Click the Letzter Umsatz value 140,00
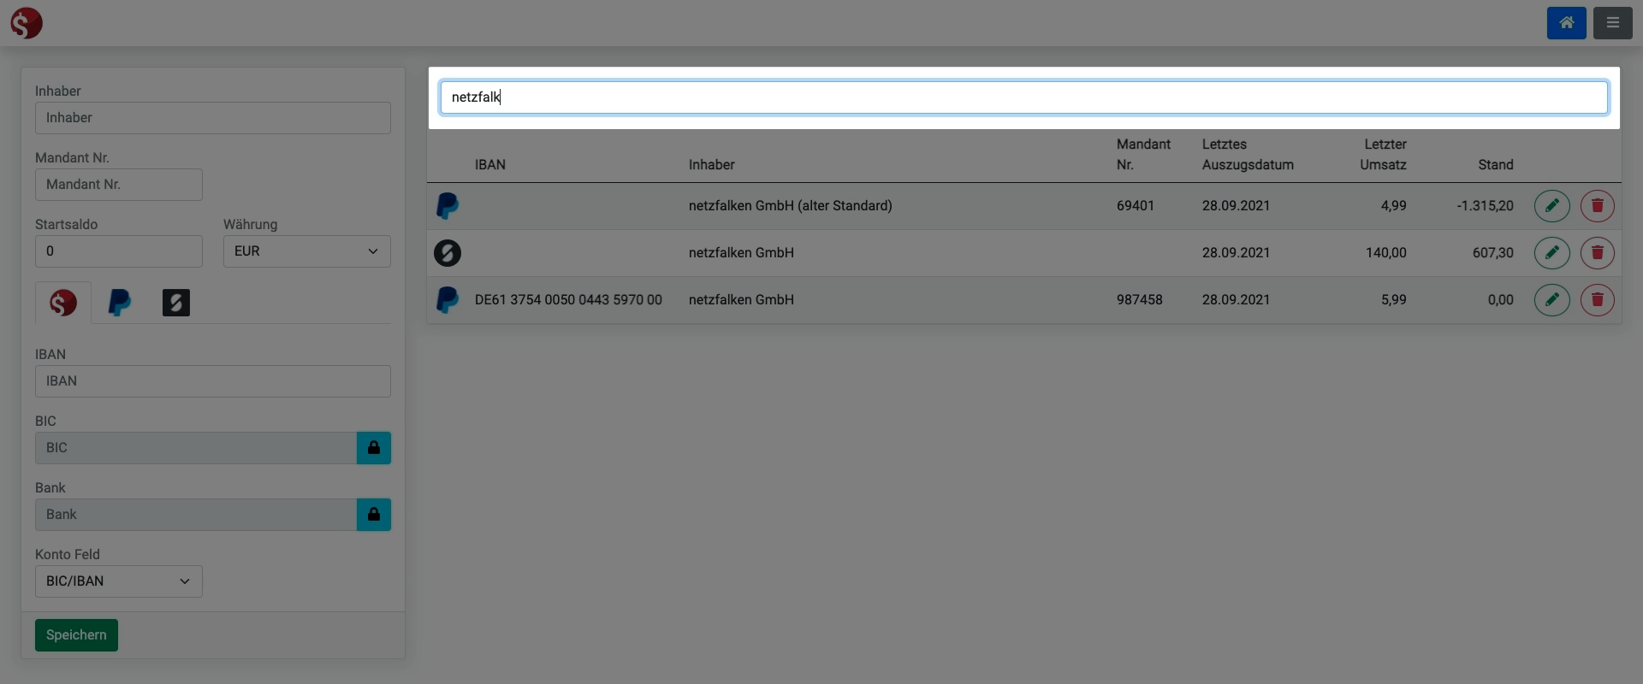 1386,253
